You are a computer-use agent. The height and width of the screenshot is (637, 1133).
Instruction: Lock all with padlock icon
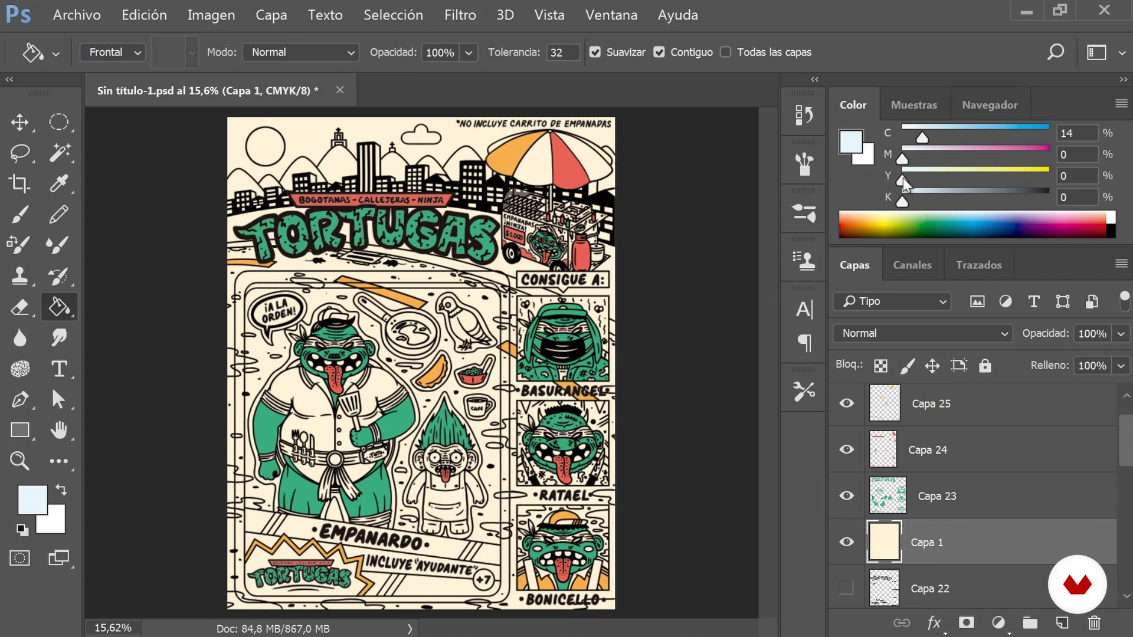[985, 366]
